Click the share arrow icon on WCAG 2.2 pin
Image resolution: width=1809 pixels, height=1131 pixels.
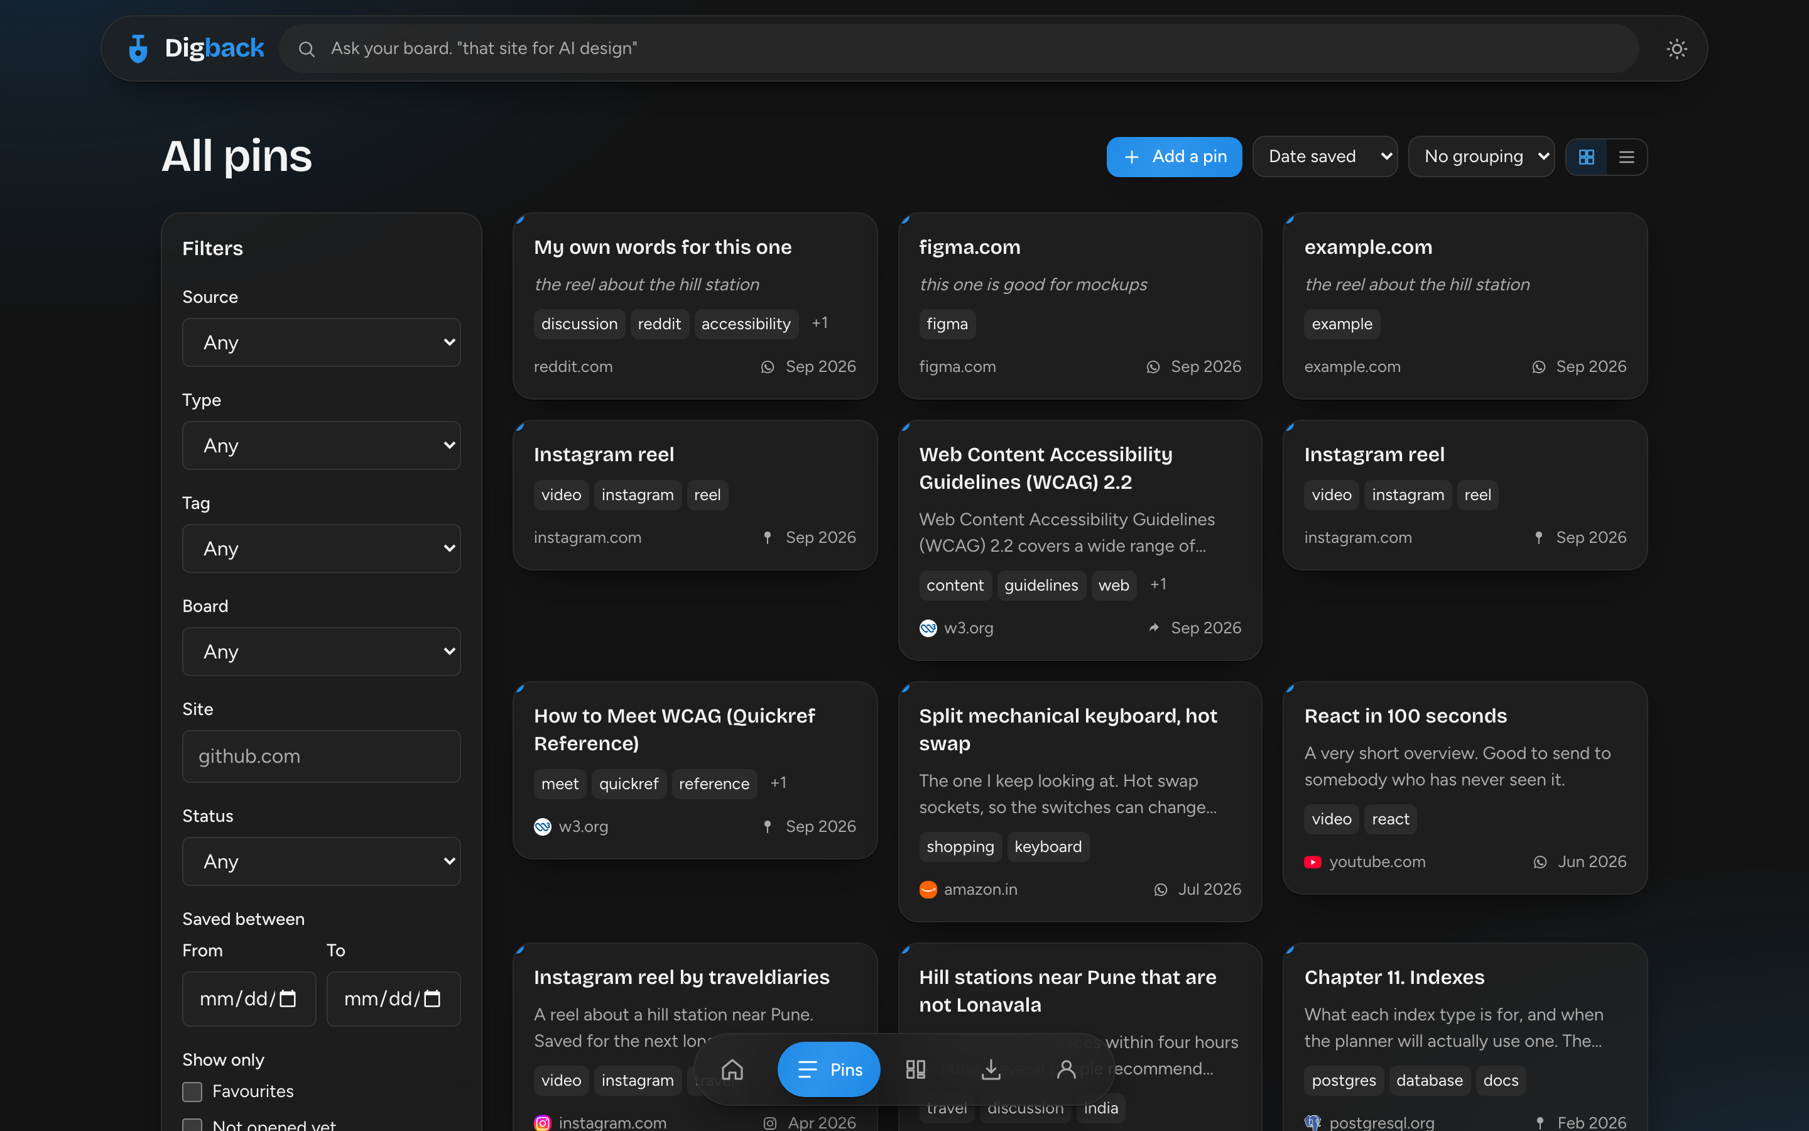click(x=1153, y=628)
